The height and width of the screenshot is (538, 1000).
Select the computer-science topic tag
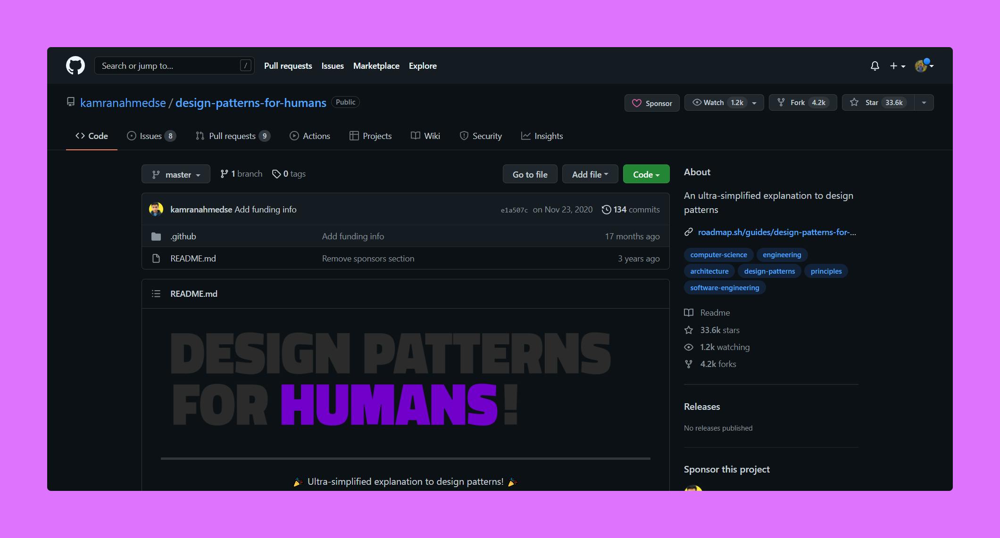tap(718, 255)
